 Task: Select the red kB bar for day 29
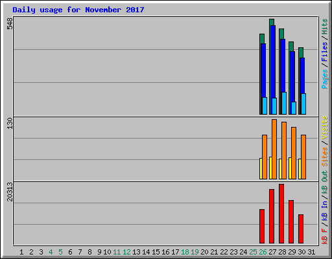(x=291, y=221)
